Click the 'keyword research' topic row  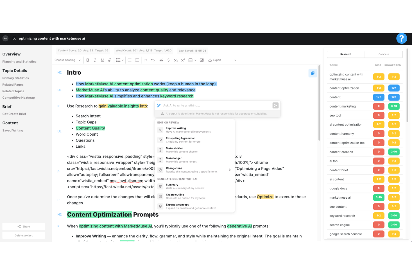point(364,216)
